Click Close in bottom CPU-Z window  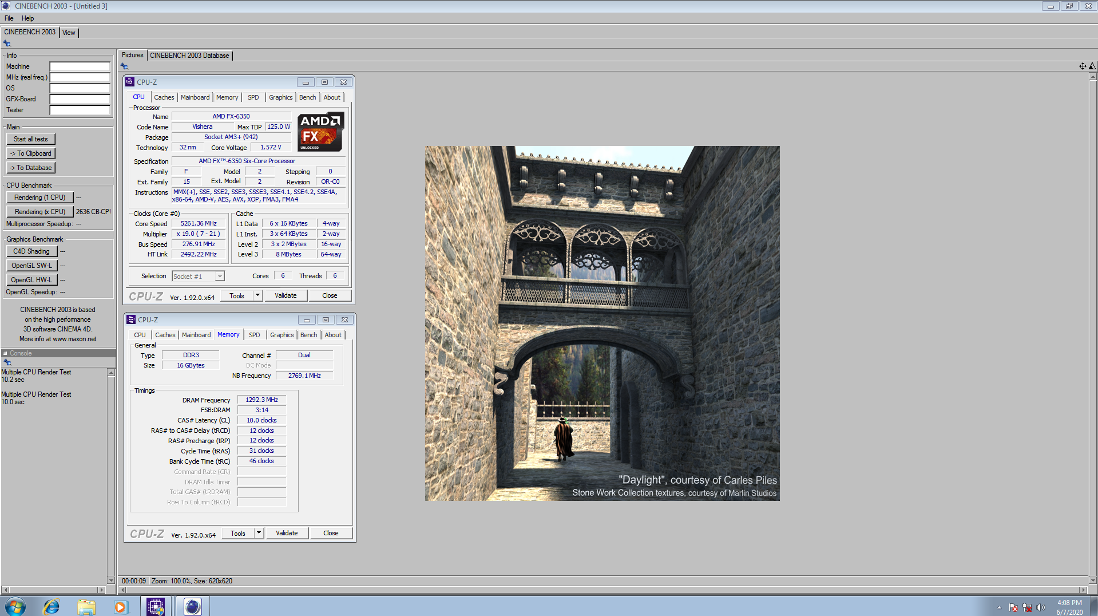[331, 533]
